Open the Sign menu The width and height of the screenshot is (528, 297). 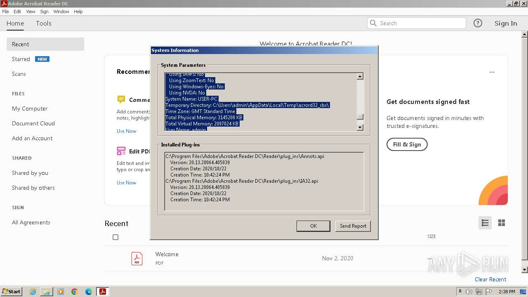[x=44, y=12]
